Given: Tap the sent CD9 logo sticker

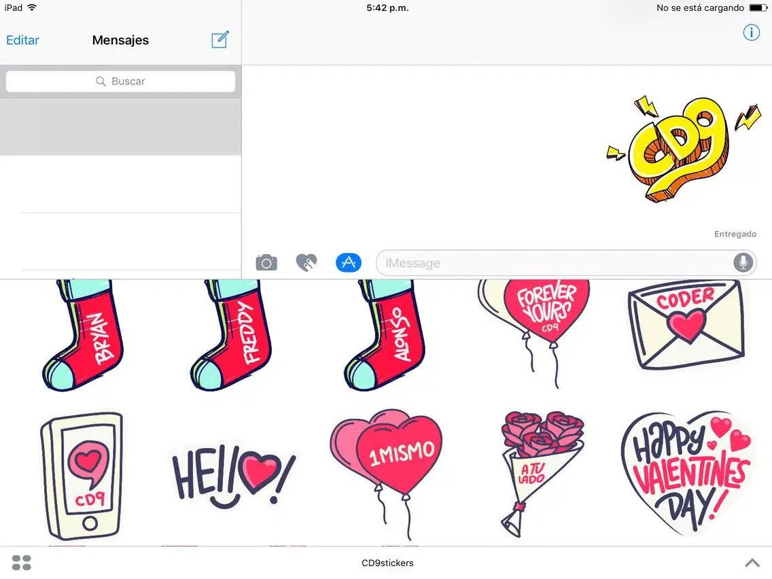Looking at the screenshot, I should point(684,149).
